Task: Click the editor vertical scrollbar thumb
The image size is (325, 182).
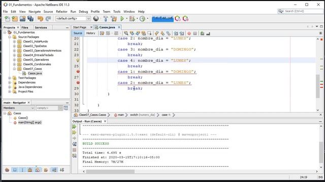Action: 318,86
